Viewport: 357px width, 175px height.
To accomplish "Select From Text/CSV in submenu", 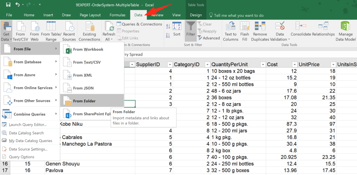I will (92, 62).
